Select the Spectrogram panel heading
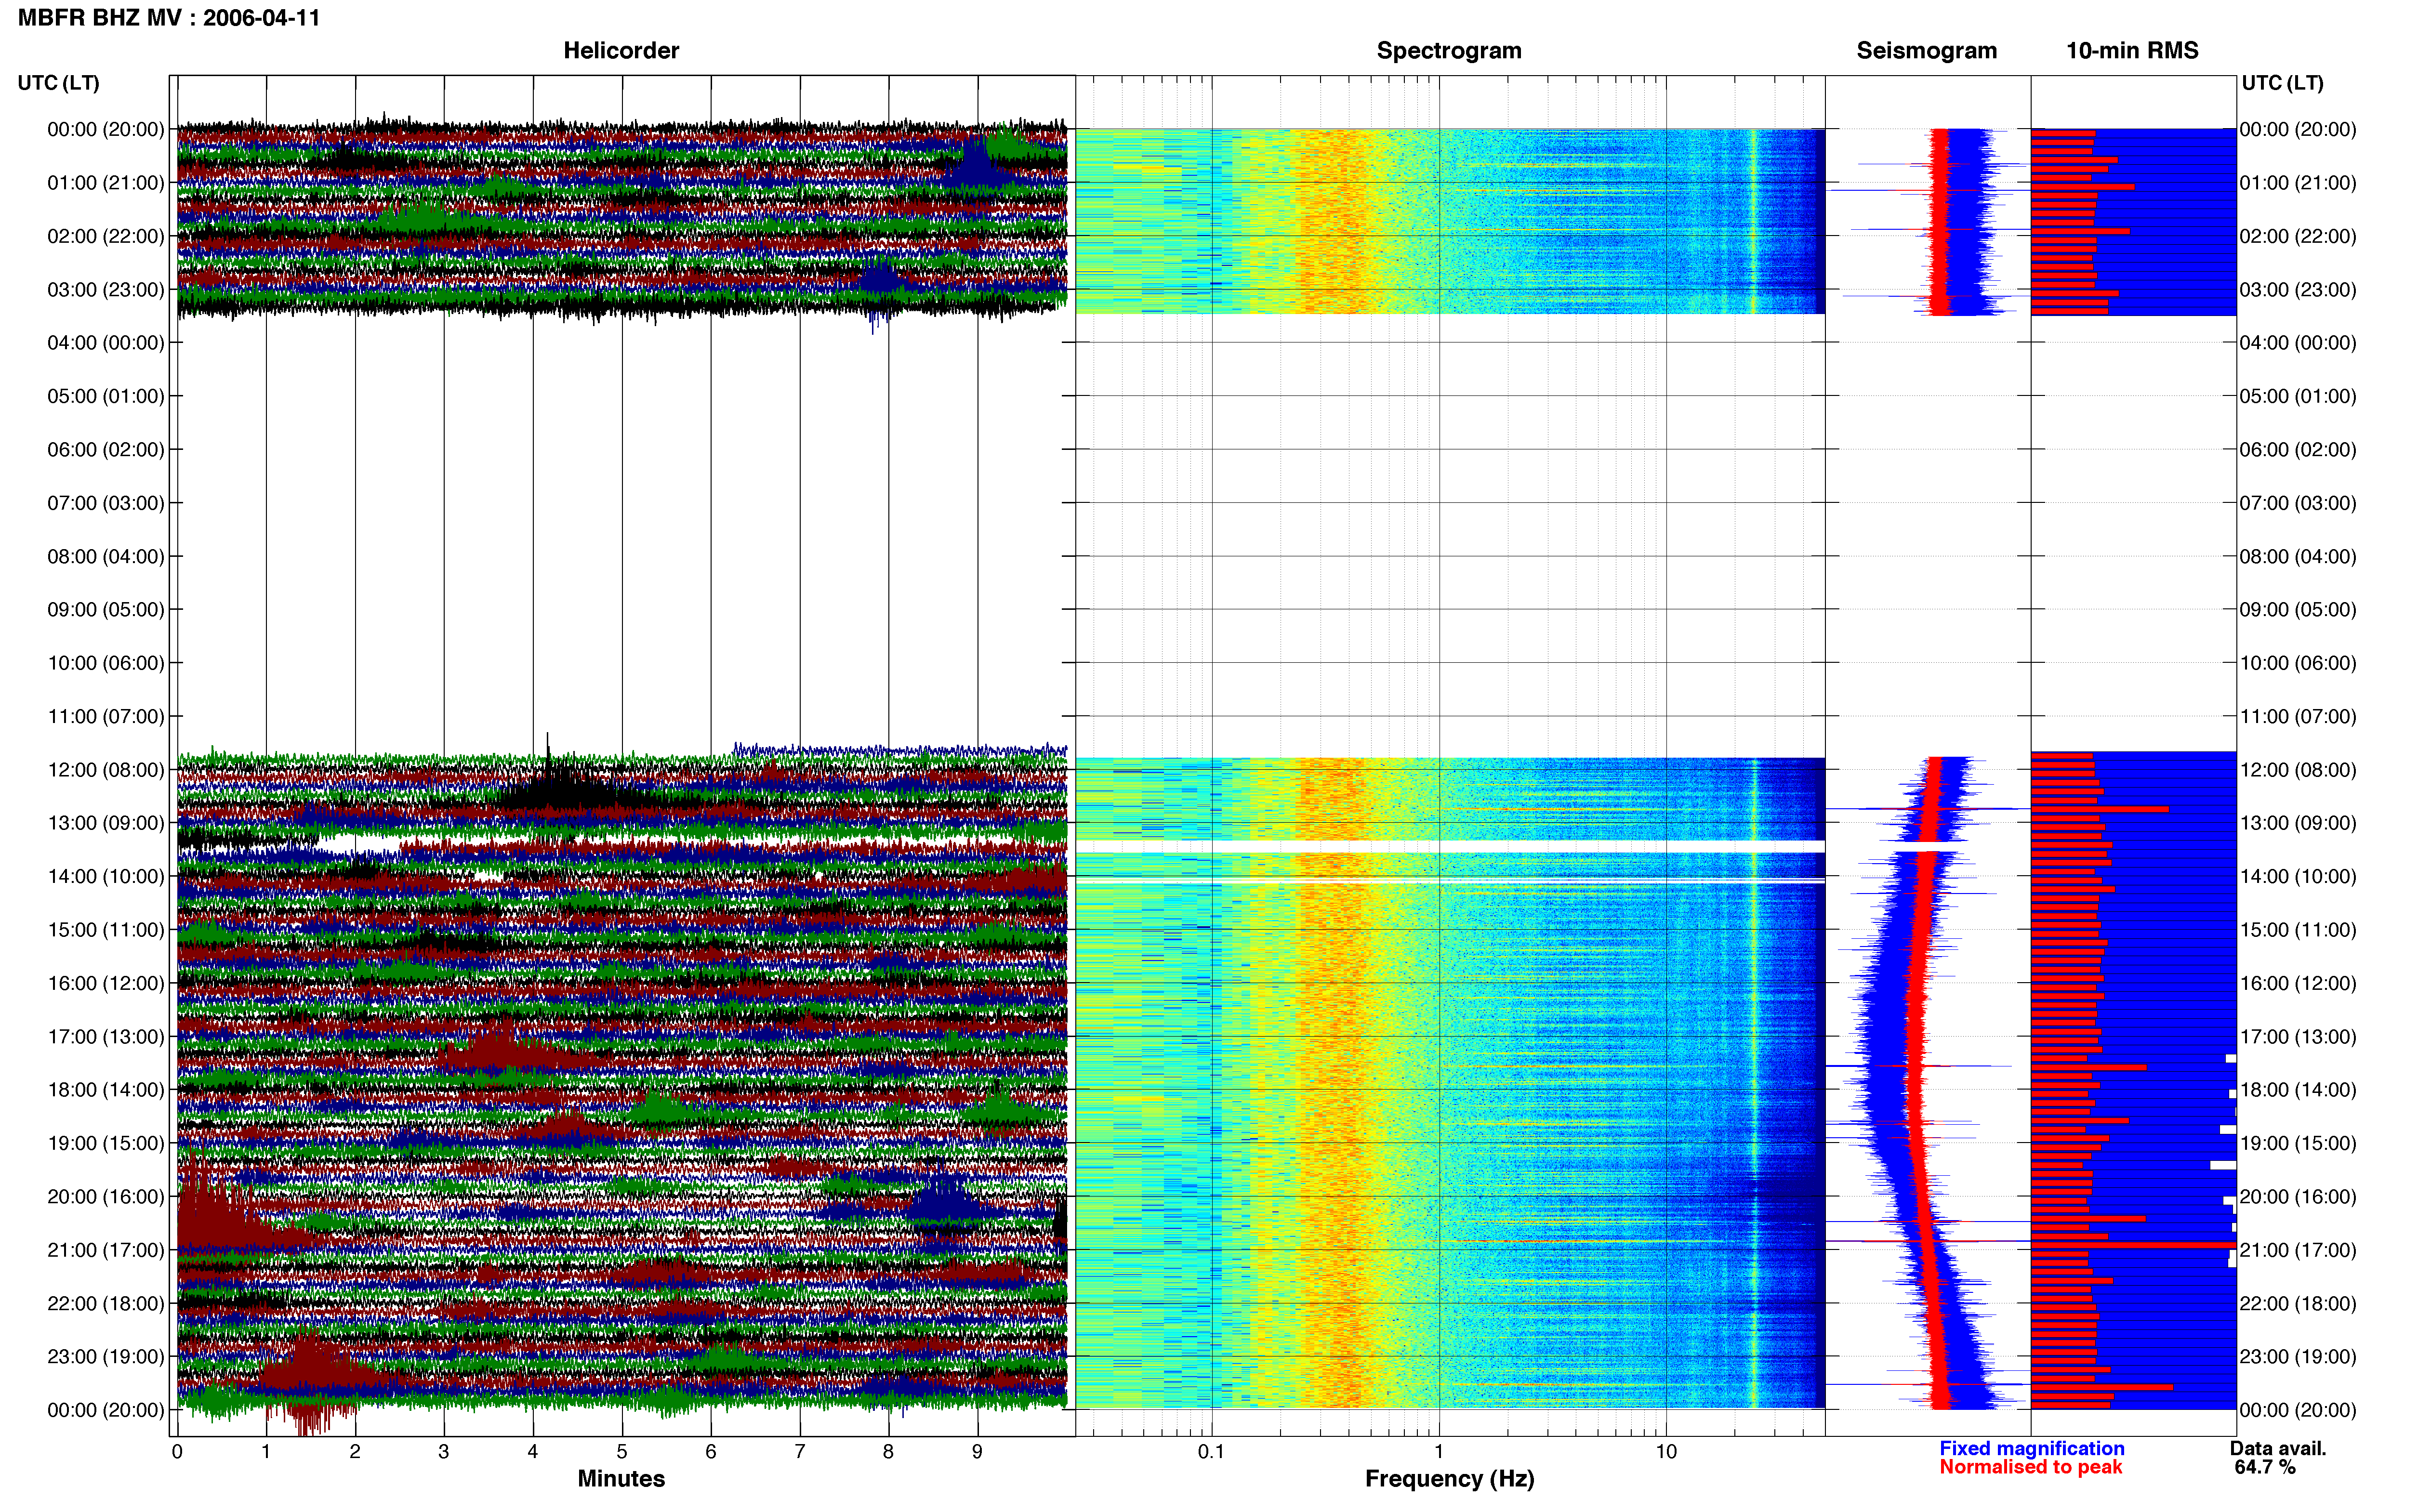 coord(1449,50)
